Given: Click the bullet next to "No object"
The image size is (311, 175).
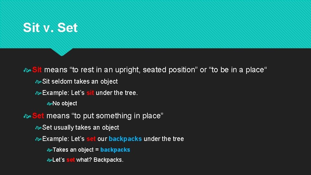Looking at the screenshot, I should 50,104.
